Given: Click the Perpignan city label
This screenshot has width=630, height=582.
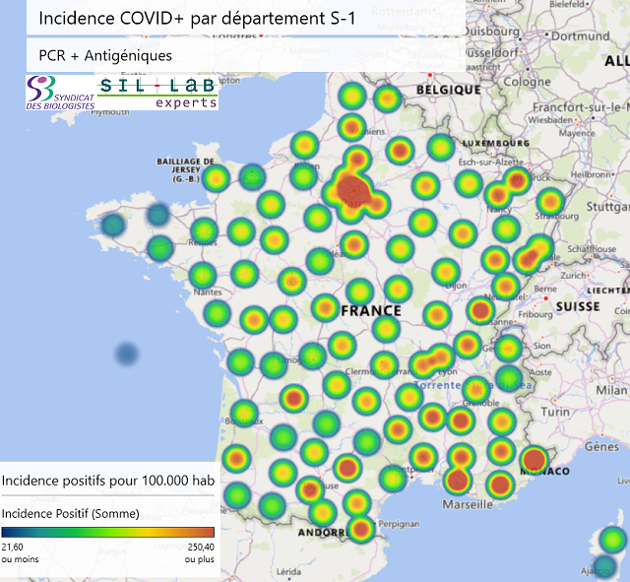Looking at the screenshot, I should [399, 524].
